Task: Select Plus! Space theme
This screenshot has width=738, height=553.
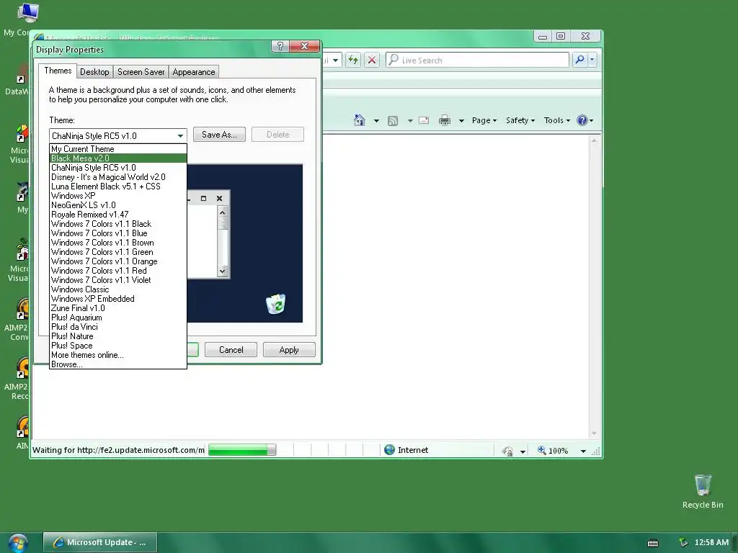Action: click(x=117, y=346)
